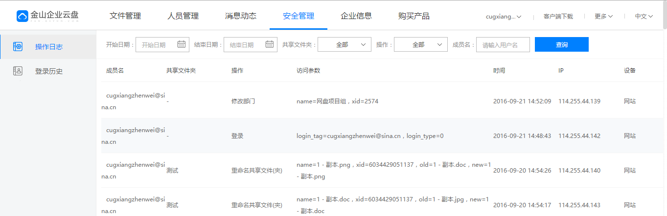Switch to the 人员管理 tab
The width and height of the screenshot is (667, 216).
pyautogui.click(x=183, y=16)
